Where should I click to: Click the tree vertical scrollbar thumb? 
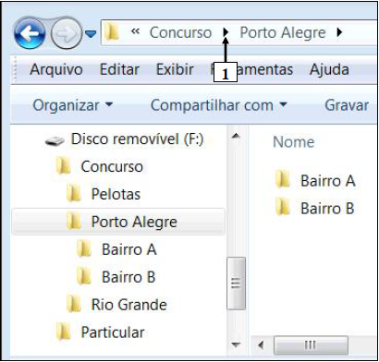236,284
